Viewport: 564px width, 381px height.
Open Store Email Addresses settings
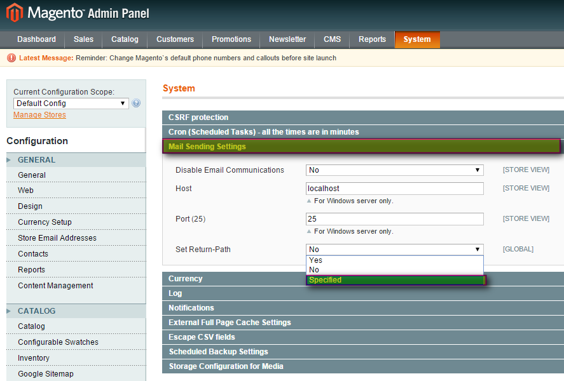pyautogui.click(x=57, y=238)
